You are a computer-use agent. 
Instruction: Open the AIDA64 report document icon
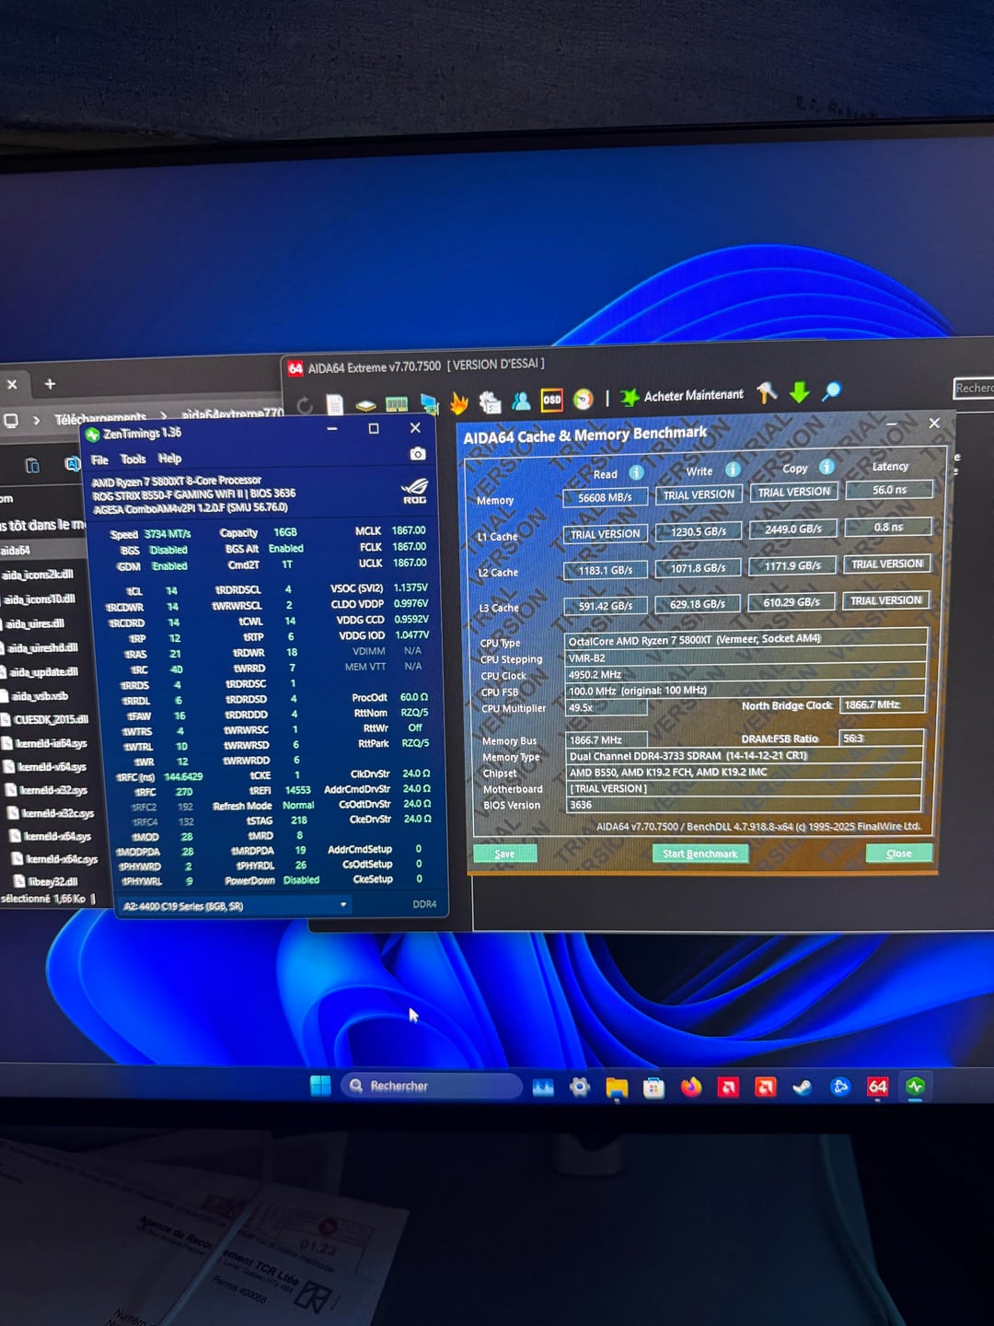(335, 404)
